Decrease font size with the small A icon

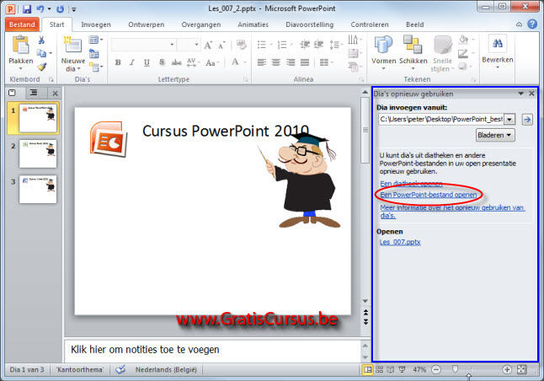[x=221, y=46]
